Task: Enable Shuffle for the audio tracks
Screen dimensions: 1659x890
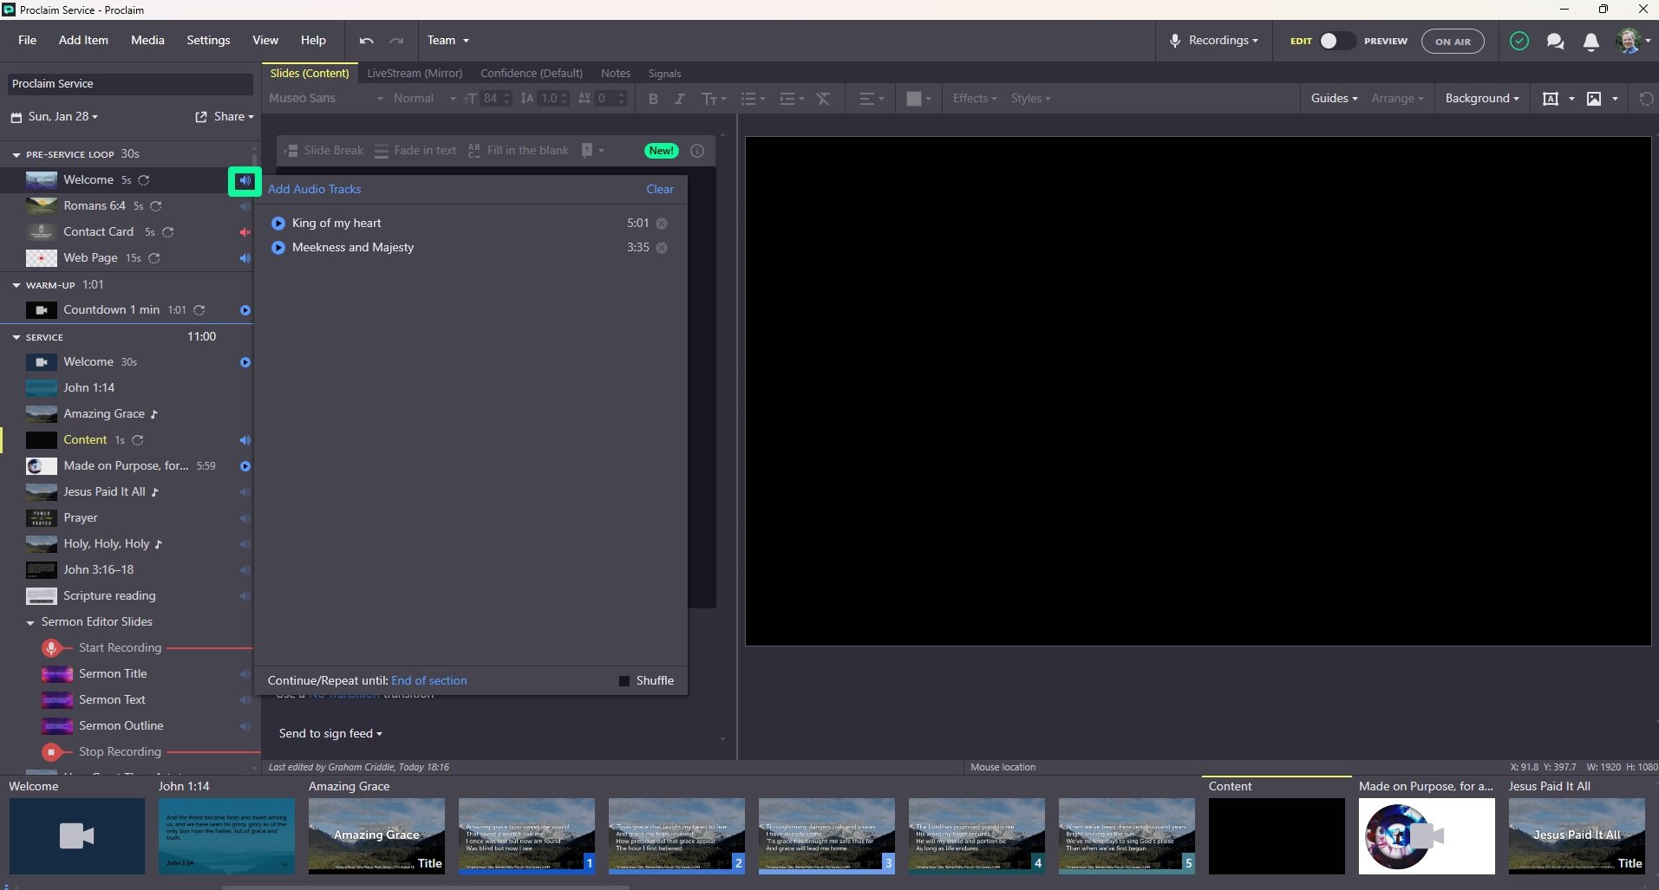Action: [624, 681]
